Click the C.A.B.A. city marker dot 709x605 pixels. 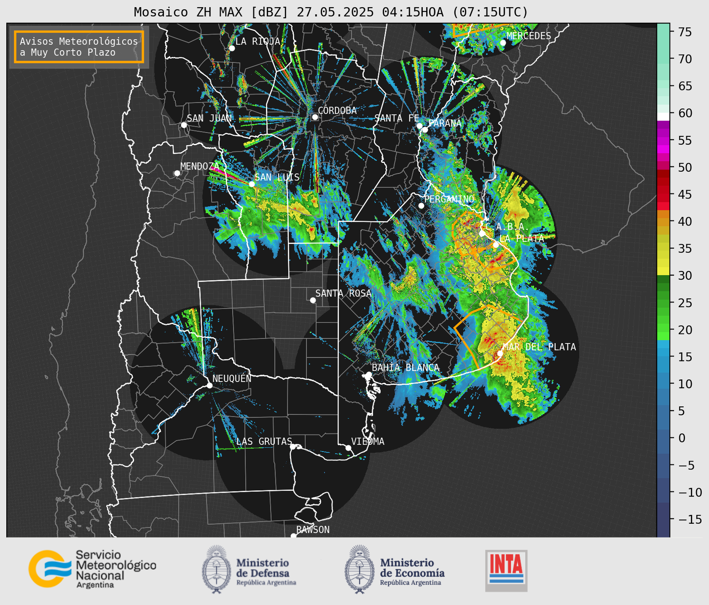pos(482,233)
